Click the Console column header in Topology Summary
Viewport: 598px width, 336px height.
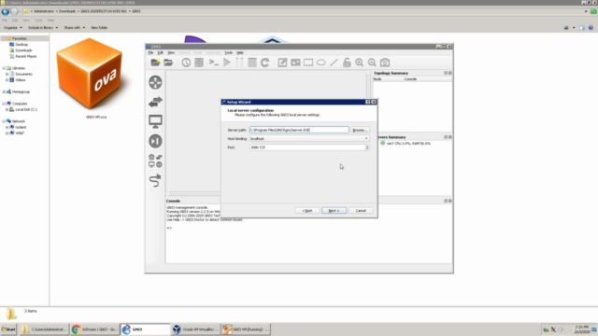click(410, 78)
